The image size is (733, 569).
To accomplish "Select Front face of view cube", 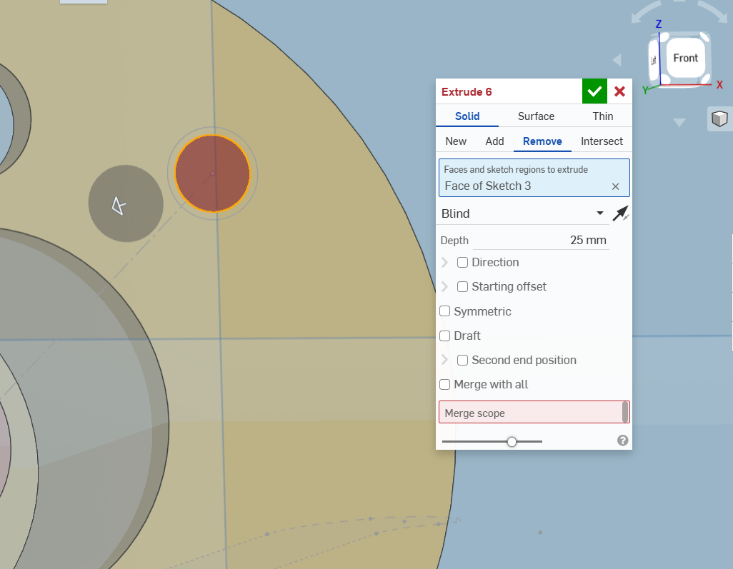I will (685, 58).
